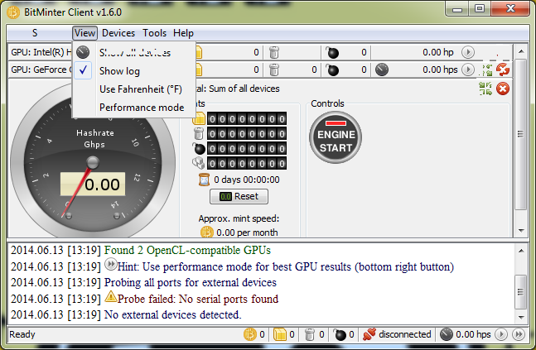Click '0.00 per month' mint speed text
This screenshot has height=350, width=536.
coord(247,233)
